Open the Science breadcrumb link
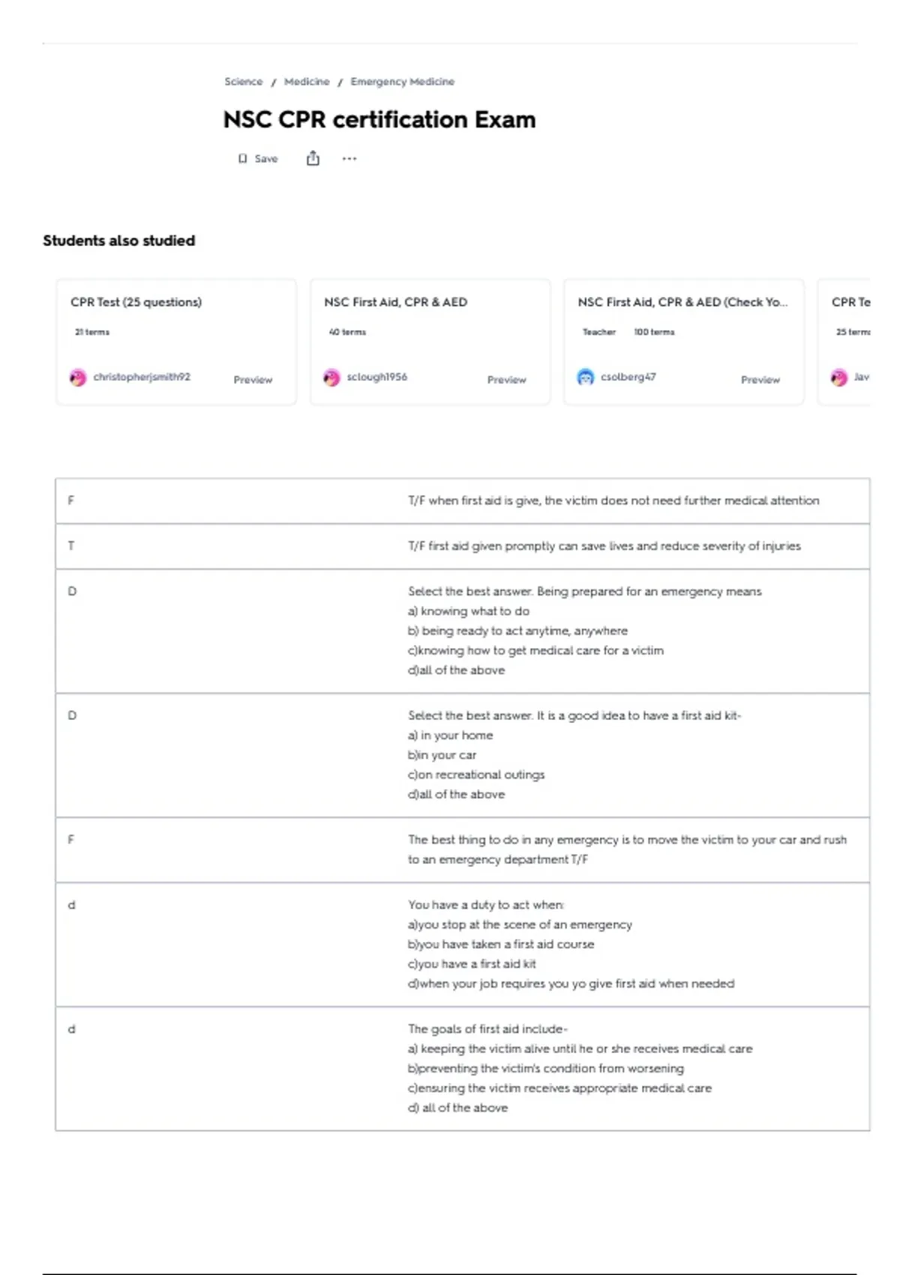 (244, 82)
